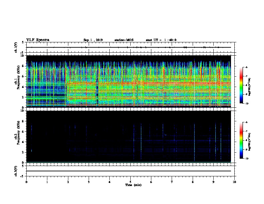Click the 'ch.3(V)' waveform axis label

click(16, 171)
